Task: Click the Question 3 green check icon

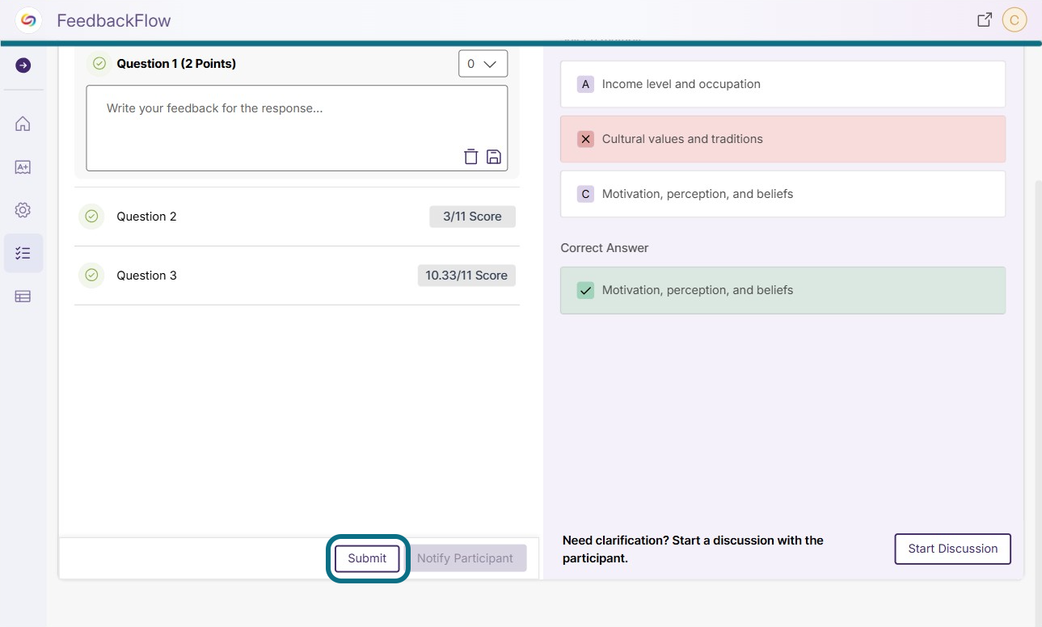Action: [91, 276]
